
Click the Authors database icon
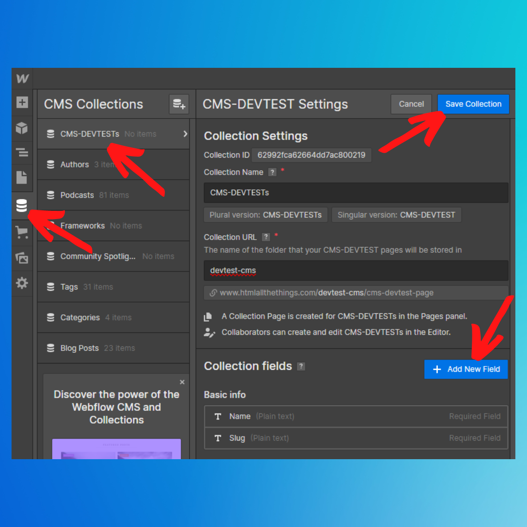click(x=50, y=165)
